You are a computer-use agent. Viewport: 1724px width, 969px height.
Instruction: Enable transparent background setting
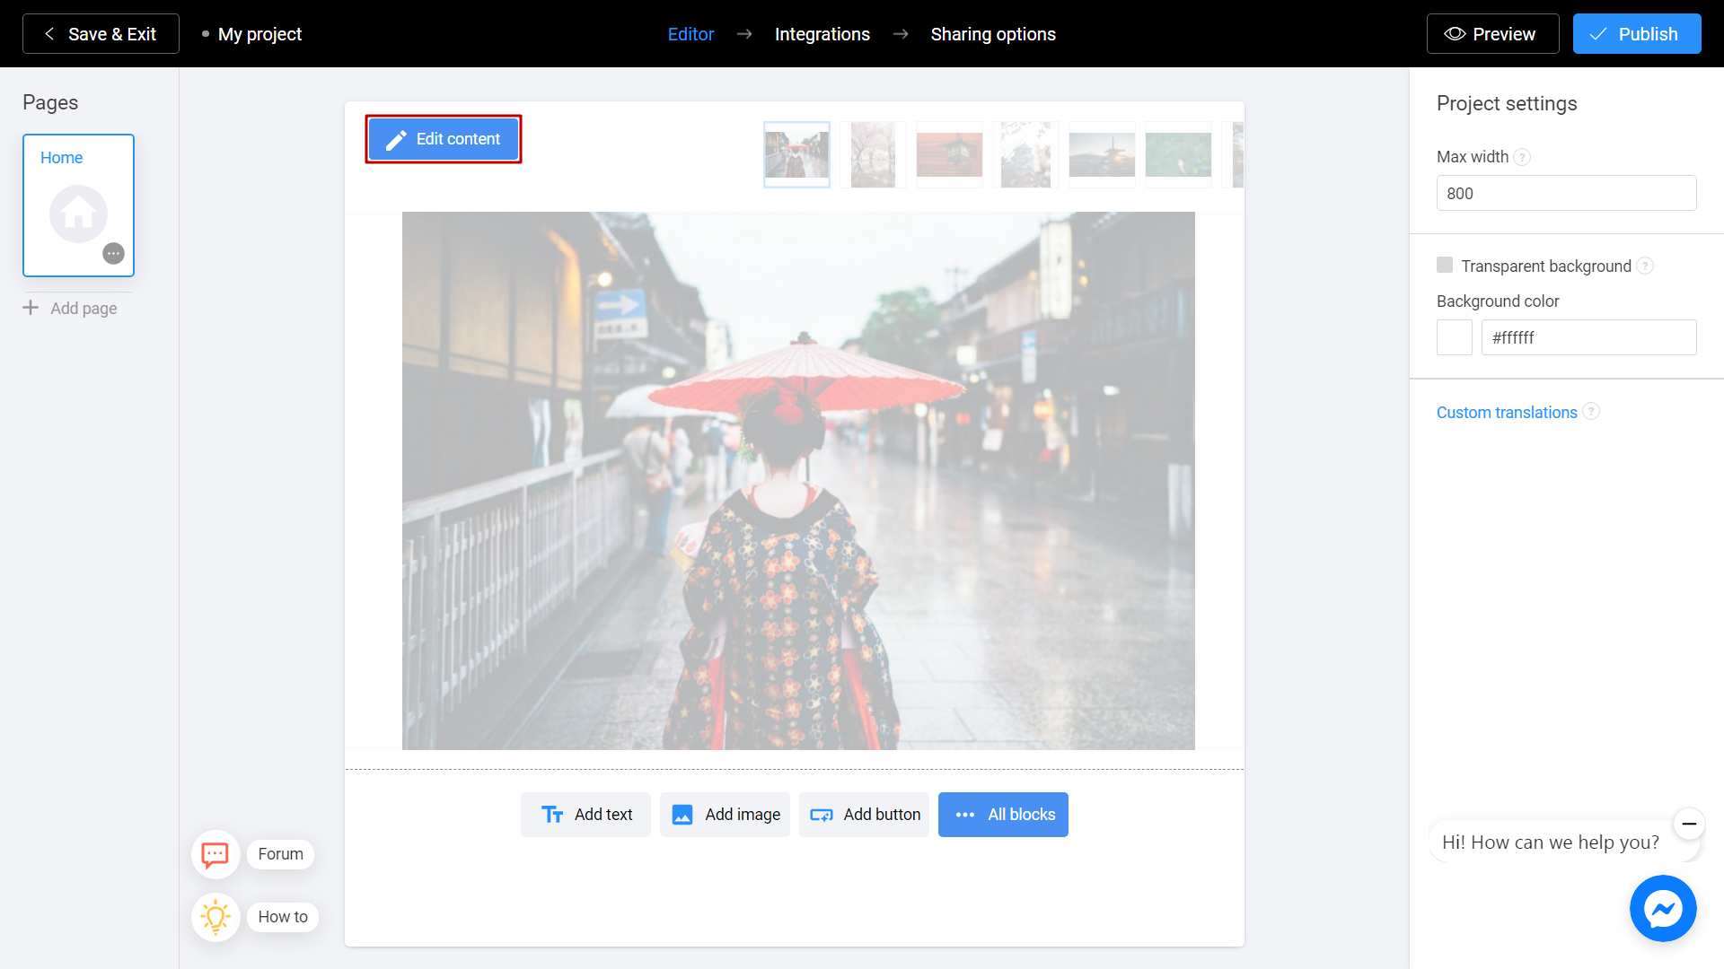(x=1446, y=265)
